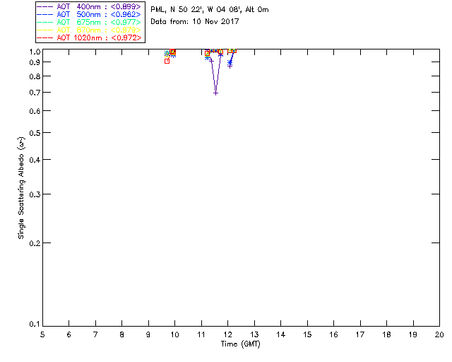Click the purple 400nm minimum point near 0.7

pyautogui.click(x=215, y=93)
